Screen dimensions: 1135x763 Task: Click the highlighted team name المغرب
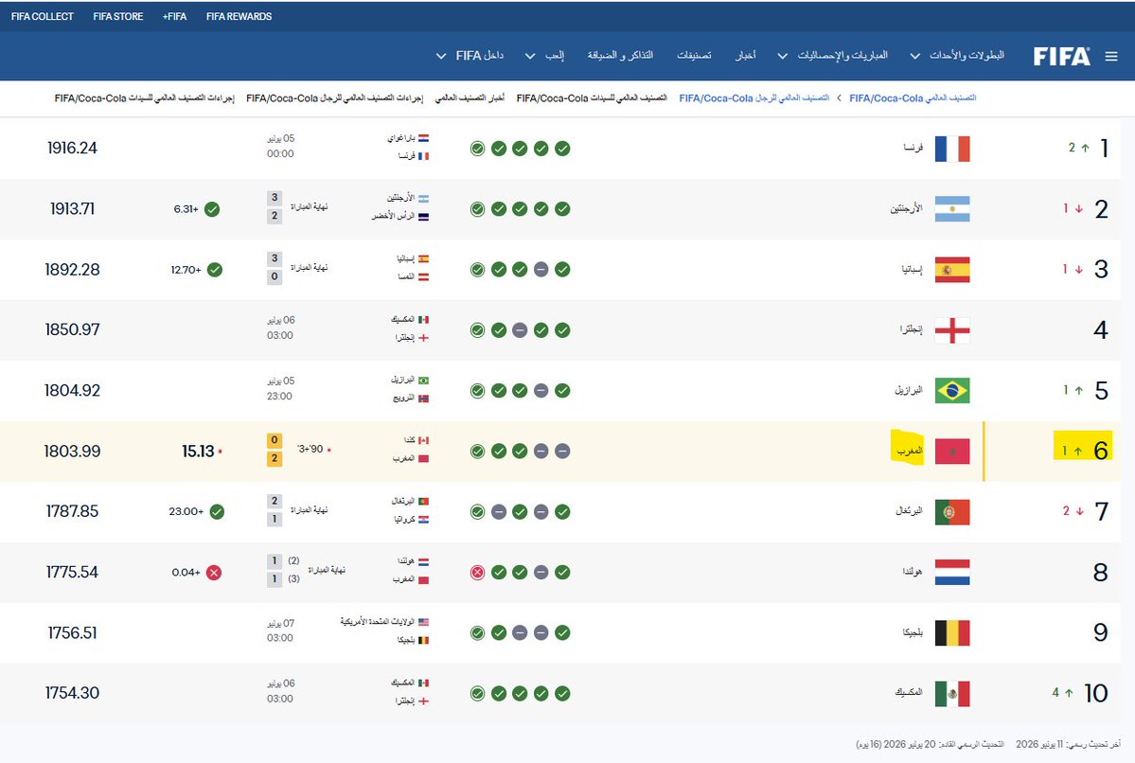coord(910,451)
